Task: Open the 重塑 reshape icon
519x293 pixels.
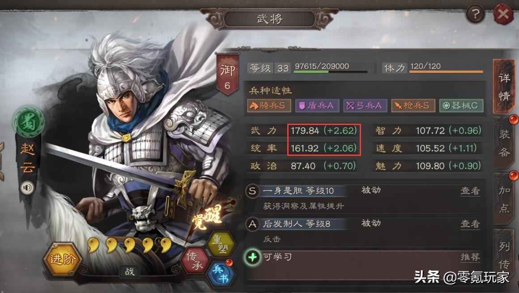Action: (220, 244)
